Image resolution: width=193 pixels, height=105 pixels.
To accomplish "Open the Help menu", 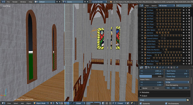I will point(30,2).
